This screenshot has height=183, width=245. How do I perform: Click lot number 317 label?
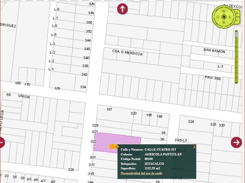click(92, 165)
